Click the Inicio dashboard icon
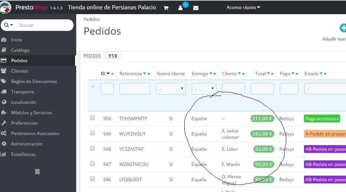 [4, 40]
